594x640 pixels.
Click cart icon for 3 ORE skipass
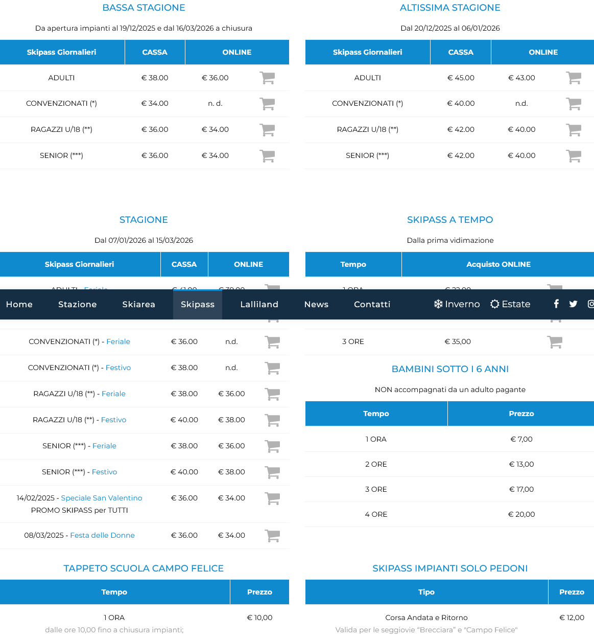(555, 342)
